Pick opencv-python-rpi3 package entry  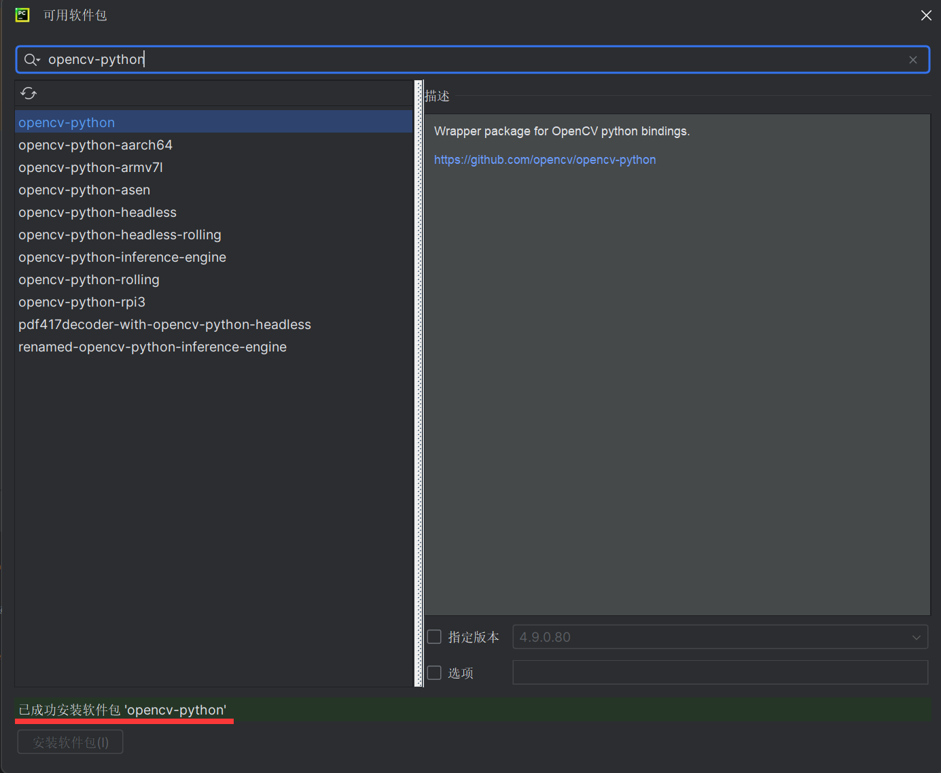click(82, 302)
